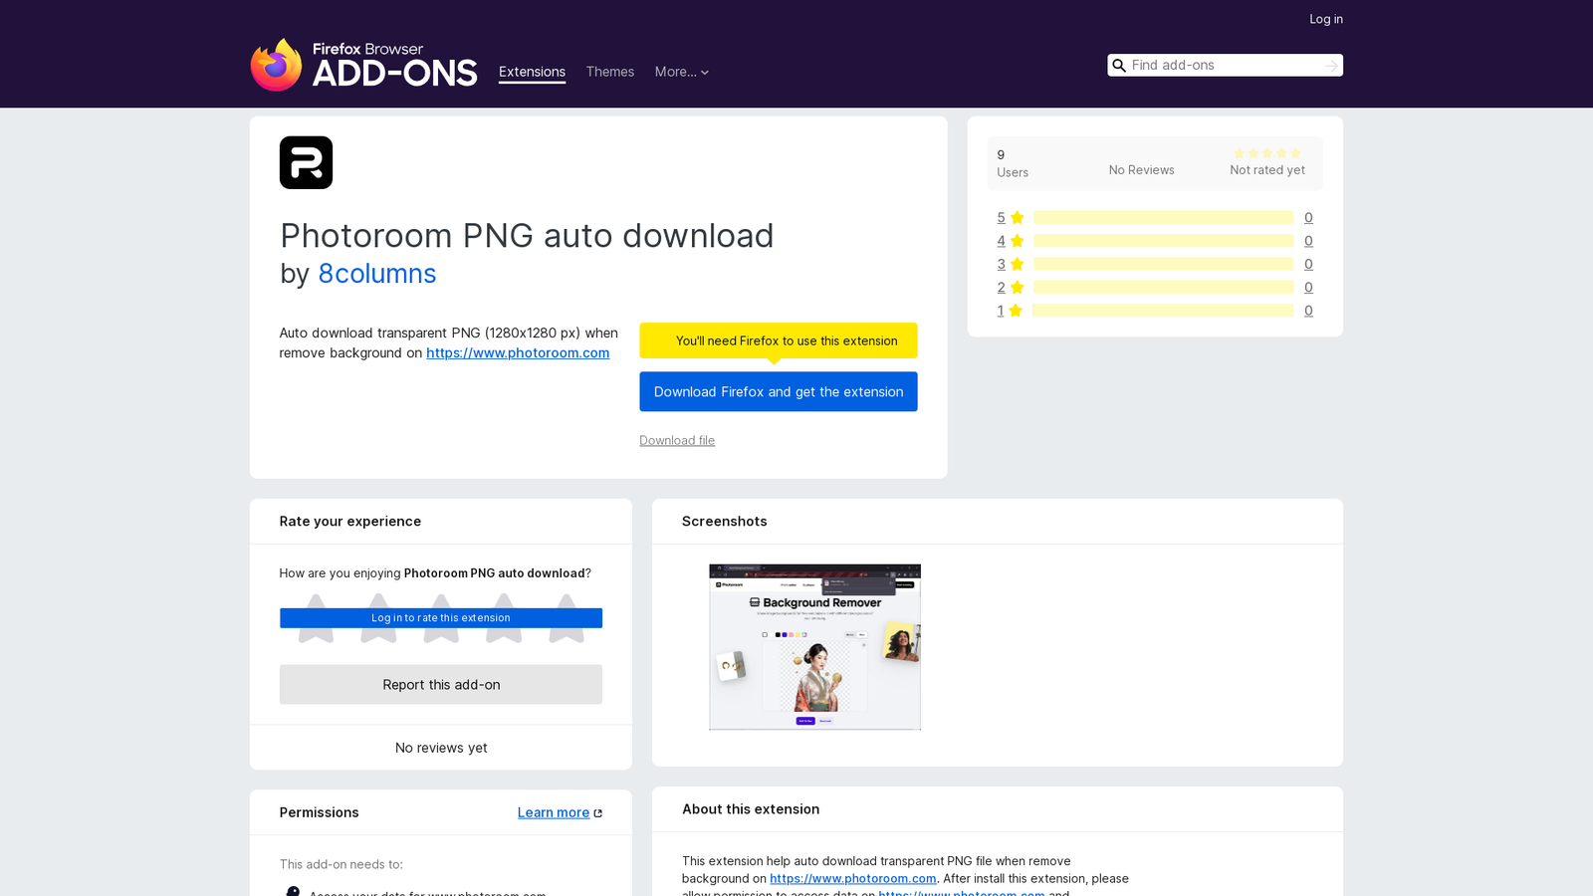Viewport: 1593px width, 896px height.
Task: Click the 'Rate your experience' heading
Action: [350, 522]
